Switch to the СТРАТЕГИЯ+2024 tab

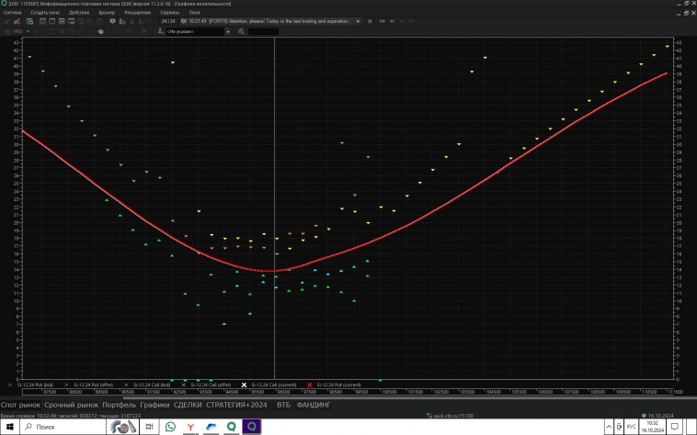coord(238,404)
